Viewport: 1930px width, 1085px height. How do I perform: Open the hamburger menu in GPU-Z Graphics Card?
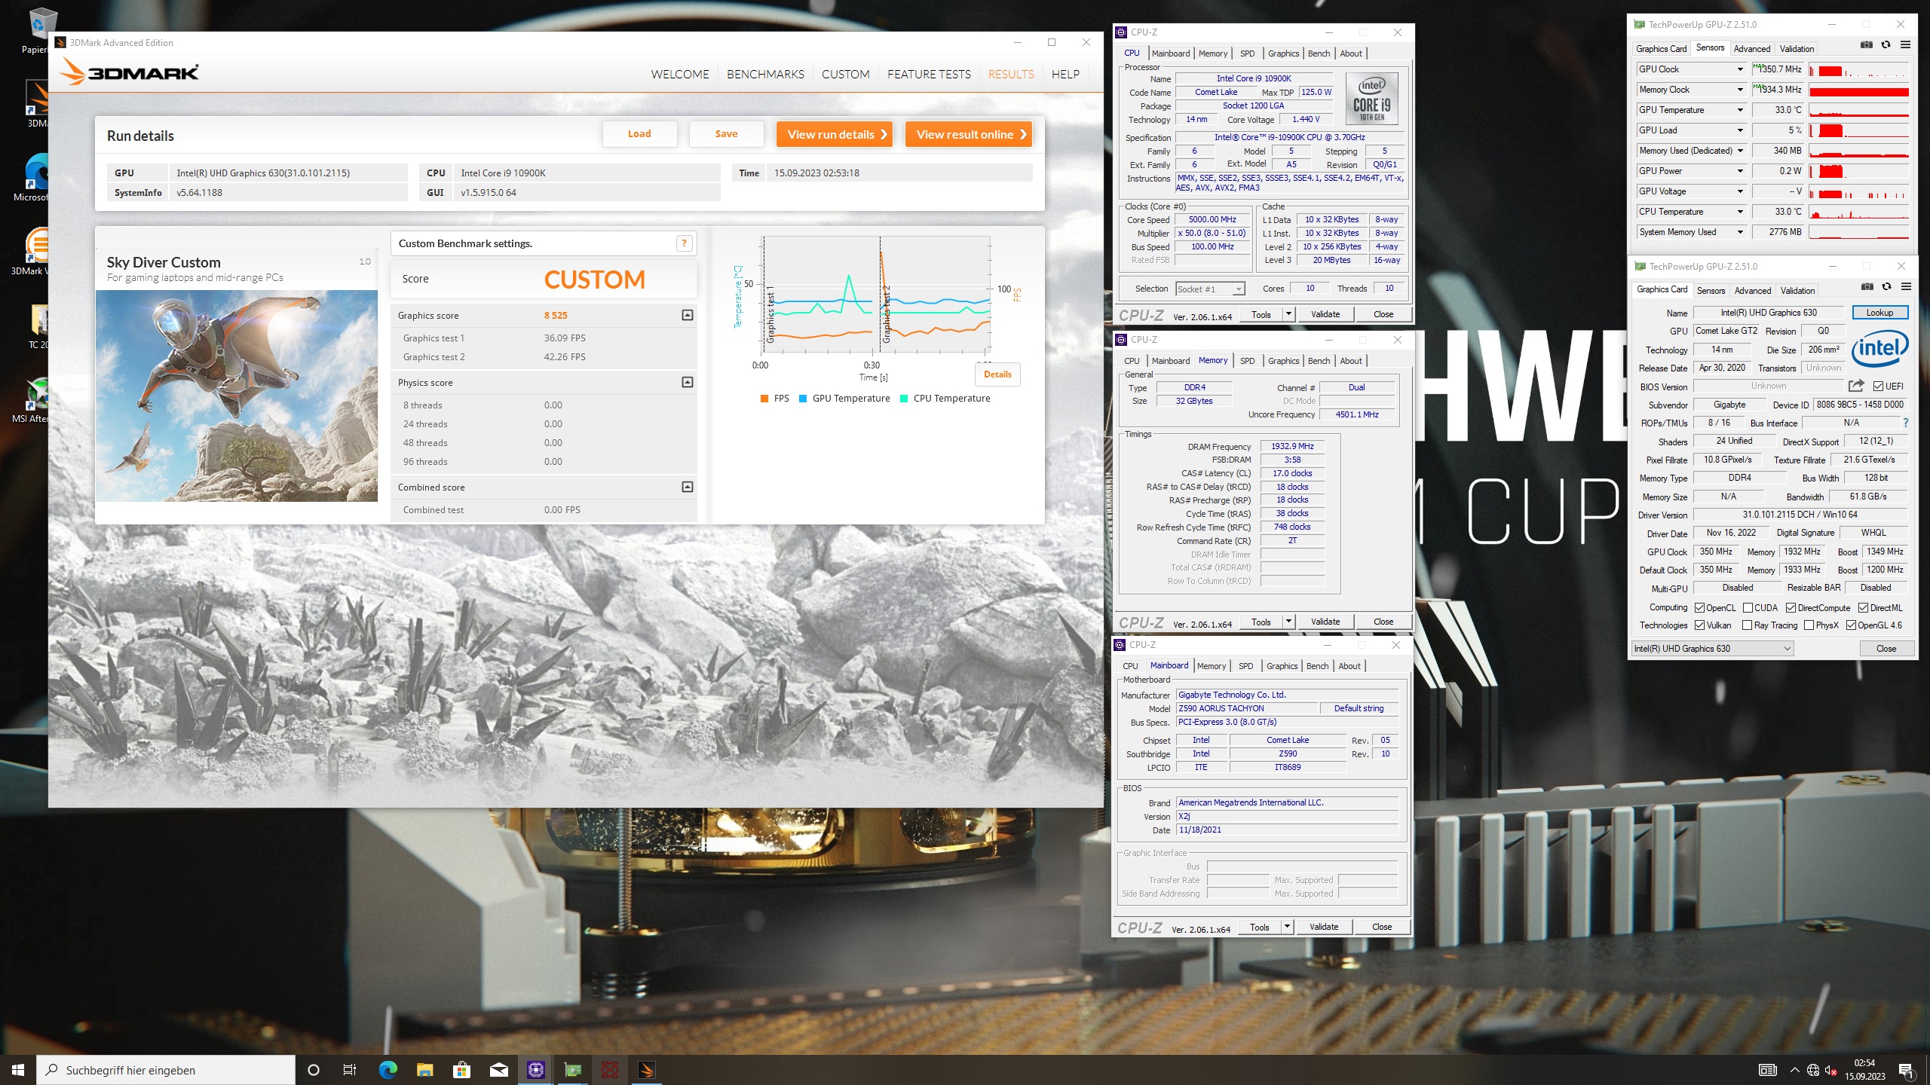(x=1906, y=286)
